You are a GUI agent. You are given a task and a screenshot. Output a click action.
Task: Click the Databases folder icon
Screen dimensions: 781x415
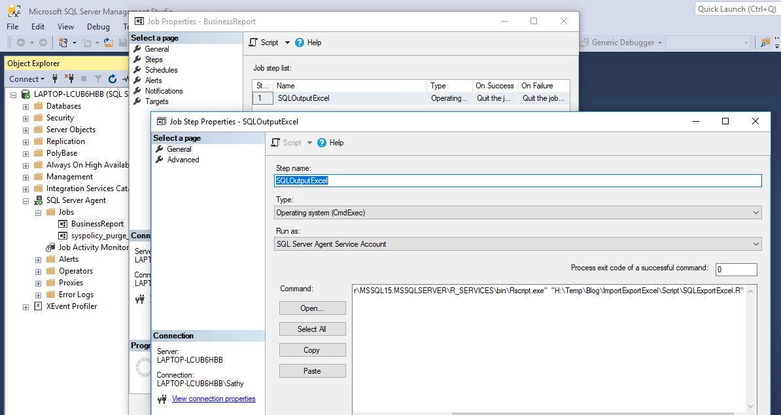39,105
